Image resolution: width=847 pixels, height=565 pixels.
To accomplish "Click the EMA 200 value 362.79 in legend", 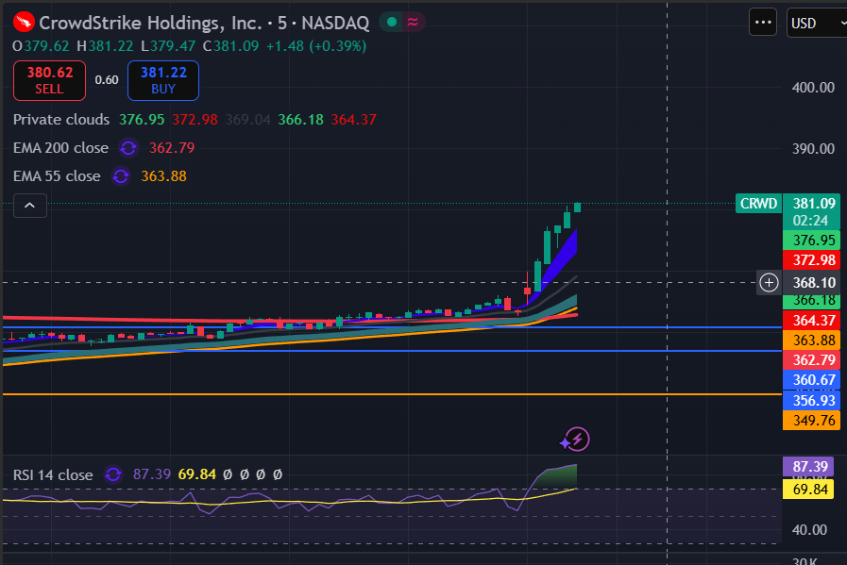I will point(172,148).
